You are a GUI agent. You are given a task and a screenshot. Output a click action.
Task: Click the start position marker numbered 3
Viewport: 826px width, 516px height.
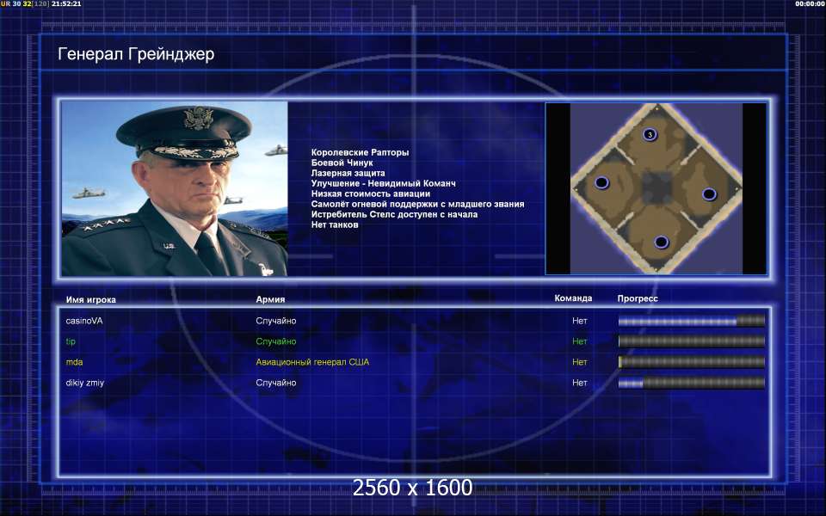tap(650, 135)
